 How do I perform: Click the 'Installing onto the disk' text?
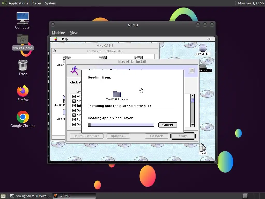coord(120,106)
